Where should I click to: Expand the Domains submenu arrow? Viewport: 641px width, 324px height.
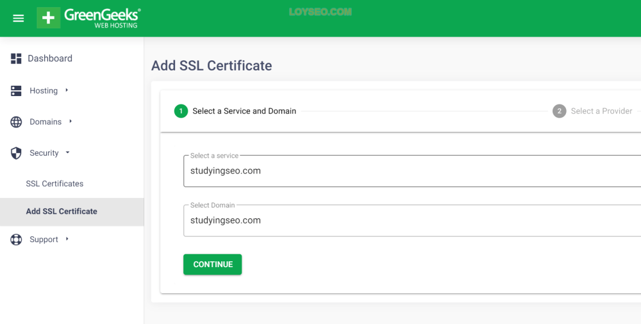[x=71, y=122]
